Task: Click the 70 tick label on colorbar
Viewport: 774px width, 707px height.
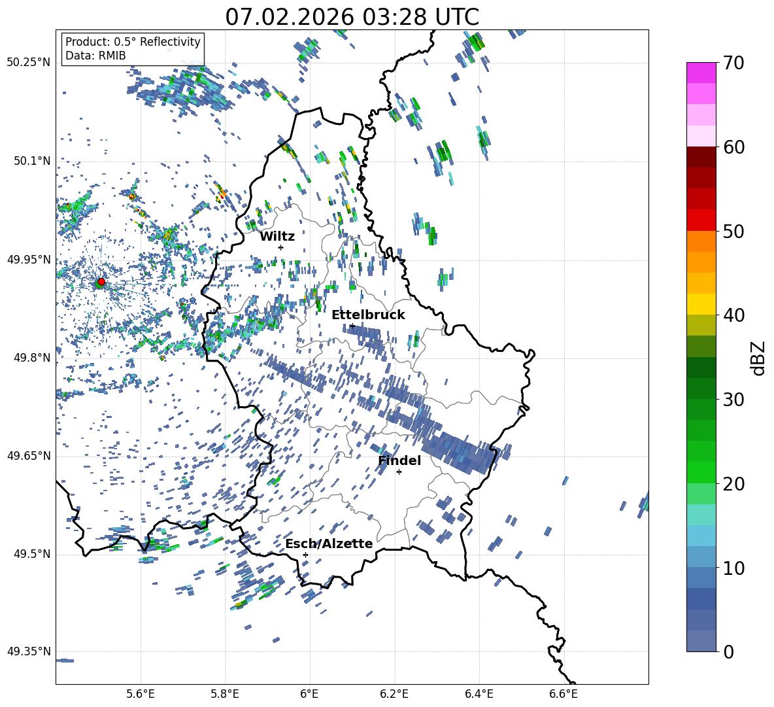Action: click(735, 63)
